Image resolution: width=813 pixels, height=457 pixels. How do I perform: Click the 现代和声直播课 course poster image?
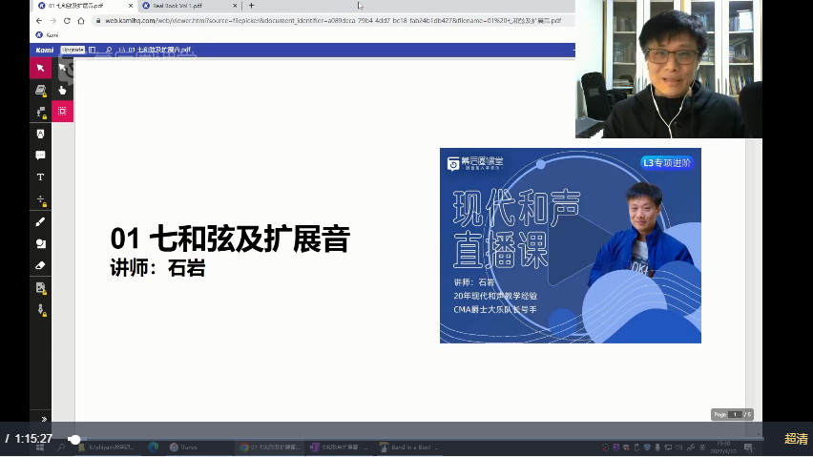click(571, 245)
